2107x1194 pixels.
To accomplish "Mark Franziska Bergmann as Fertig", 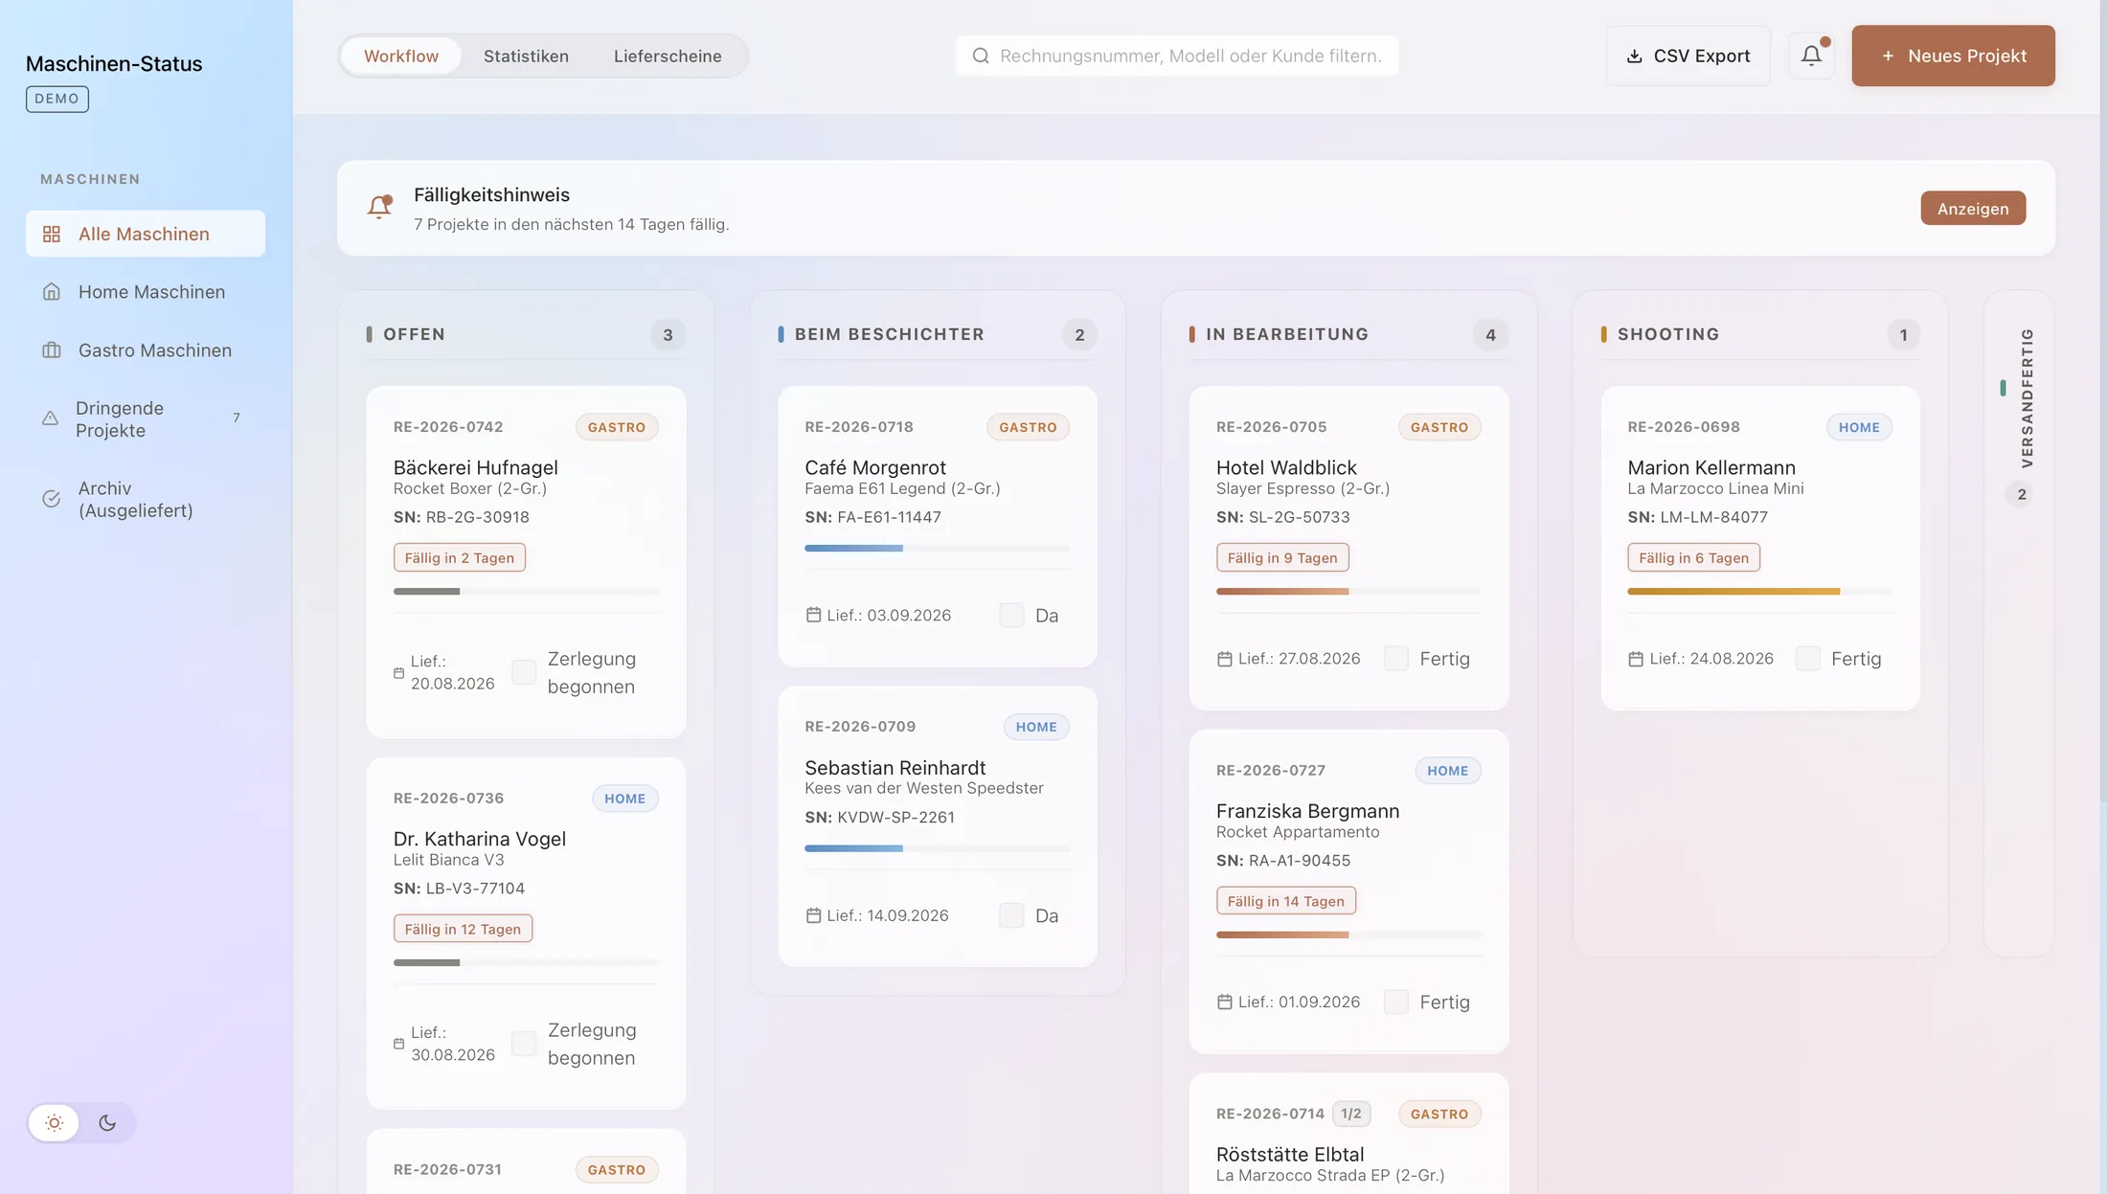I will pos(1396,1002).
